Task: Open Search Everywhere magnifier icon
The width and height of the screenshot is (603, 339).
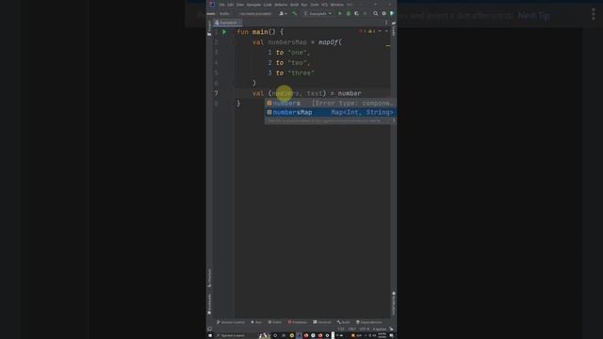Action: tap(375, 13)
